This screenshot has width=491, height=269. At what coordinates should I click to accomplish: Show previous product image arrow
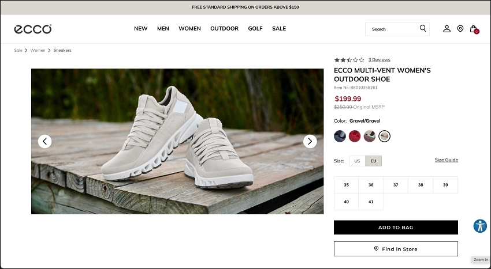pyautogui.click(x=45, y=142)
